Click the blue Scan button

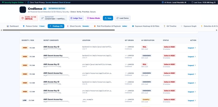(108, 18)
